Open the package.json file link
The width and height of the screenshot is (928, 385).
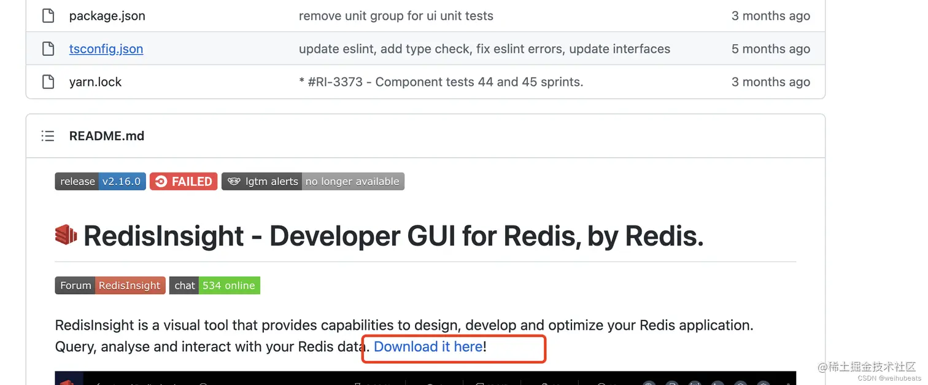click(107, 16)
